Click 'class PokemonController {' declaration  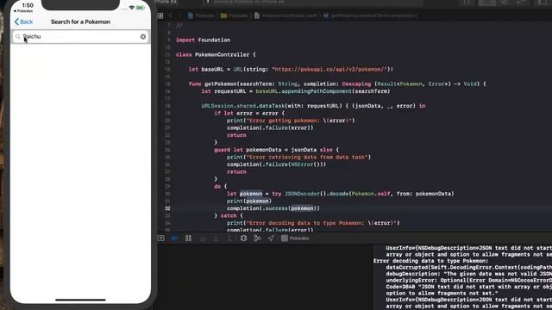pyautogui.click(x=216, y=55)
